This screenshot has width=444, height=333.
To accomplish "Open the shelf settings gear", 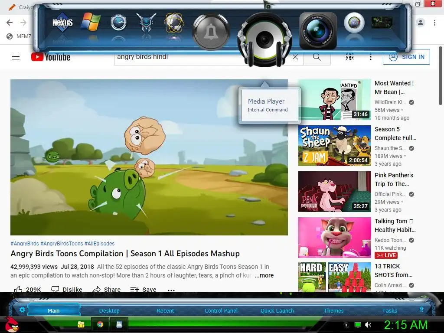I will click(x=22, y=310).
